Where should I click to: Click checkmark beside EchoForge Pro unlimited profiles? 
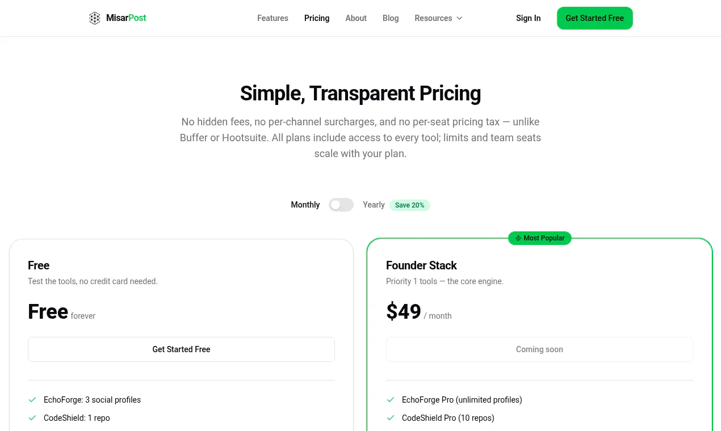pos(391,400)
